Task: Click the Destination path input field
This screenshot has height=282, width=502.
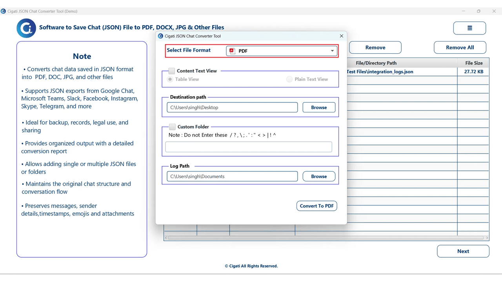Action: [232, 107]
